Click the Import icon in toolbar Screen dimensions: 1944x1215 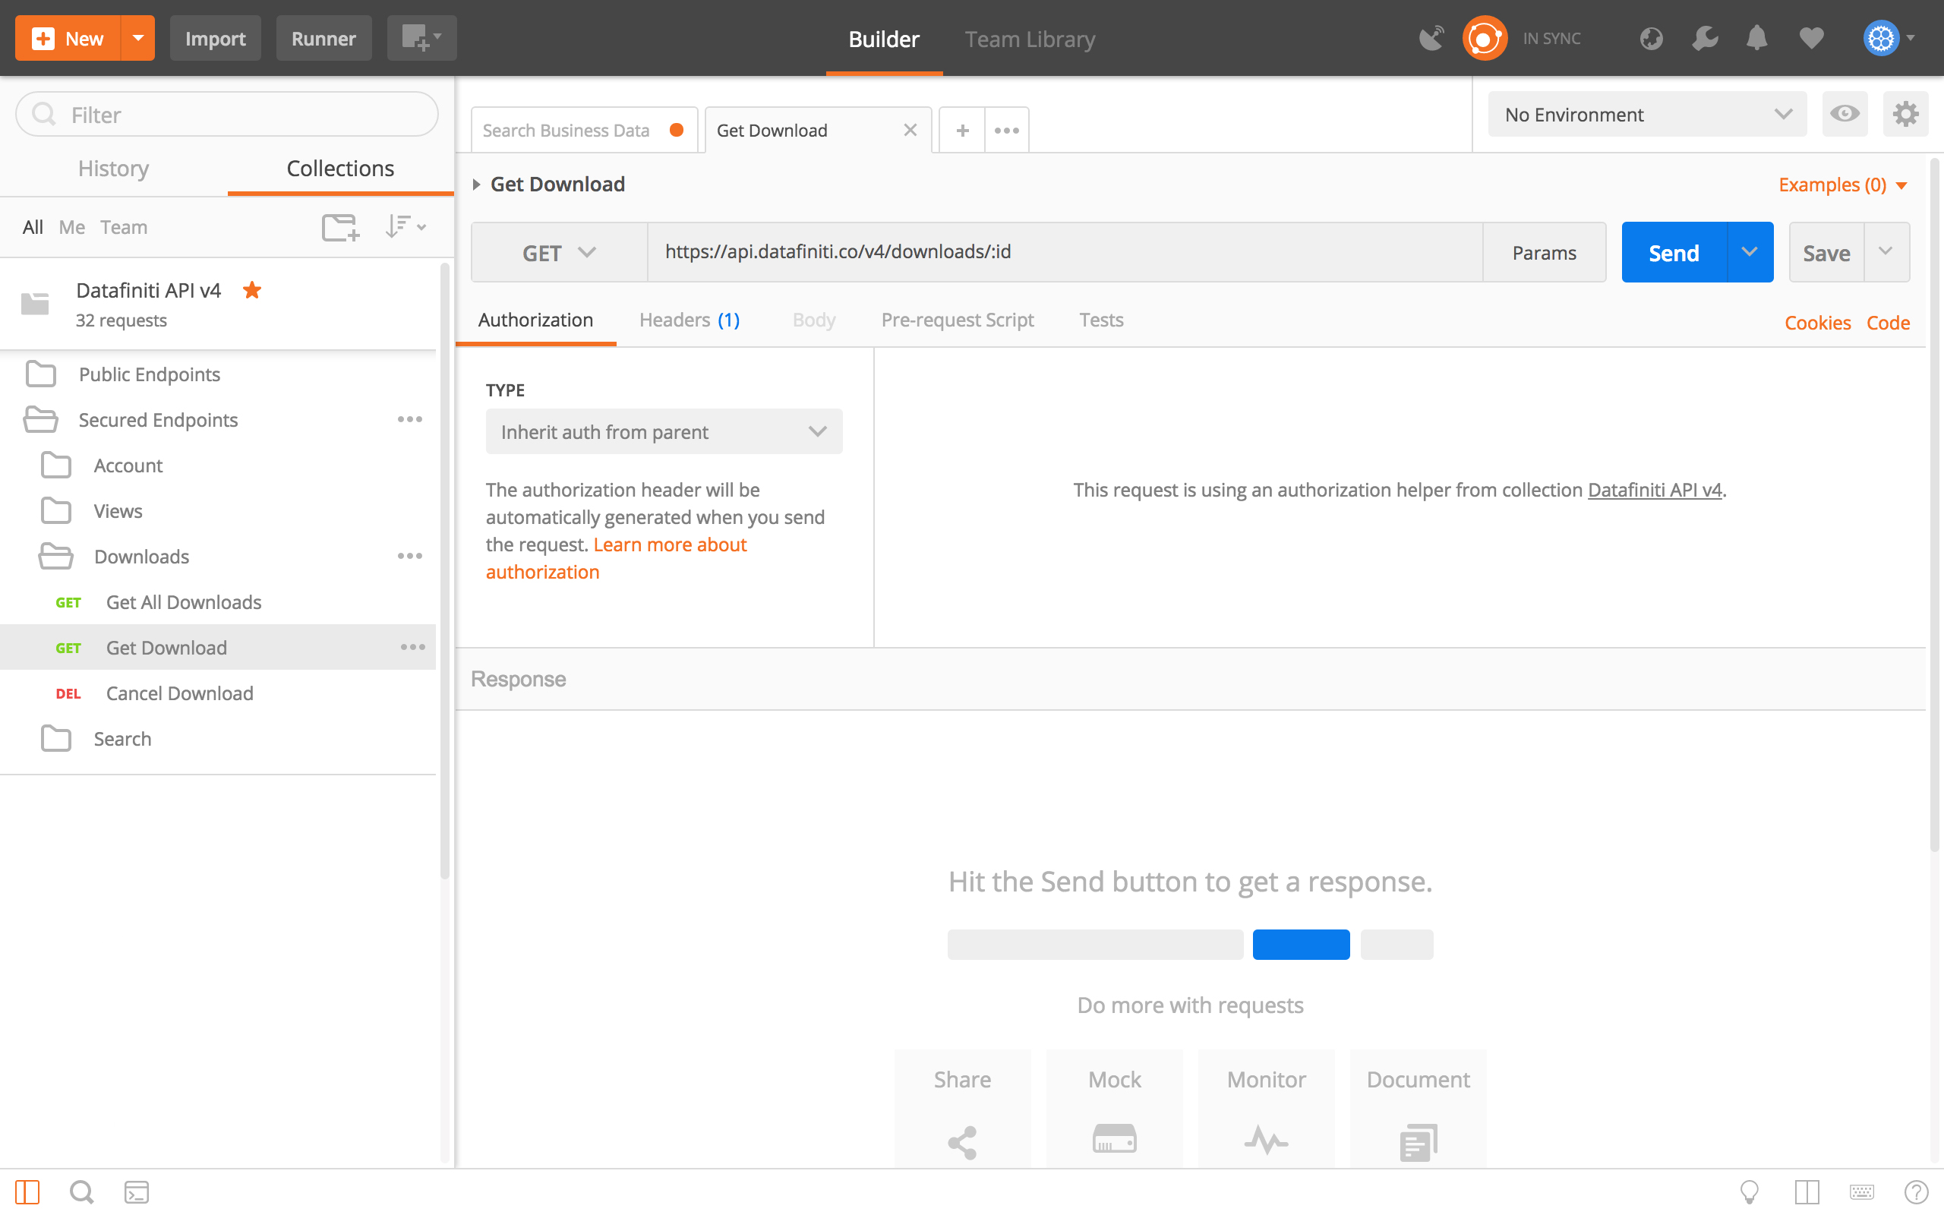tap(216, 38)
